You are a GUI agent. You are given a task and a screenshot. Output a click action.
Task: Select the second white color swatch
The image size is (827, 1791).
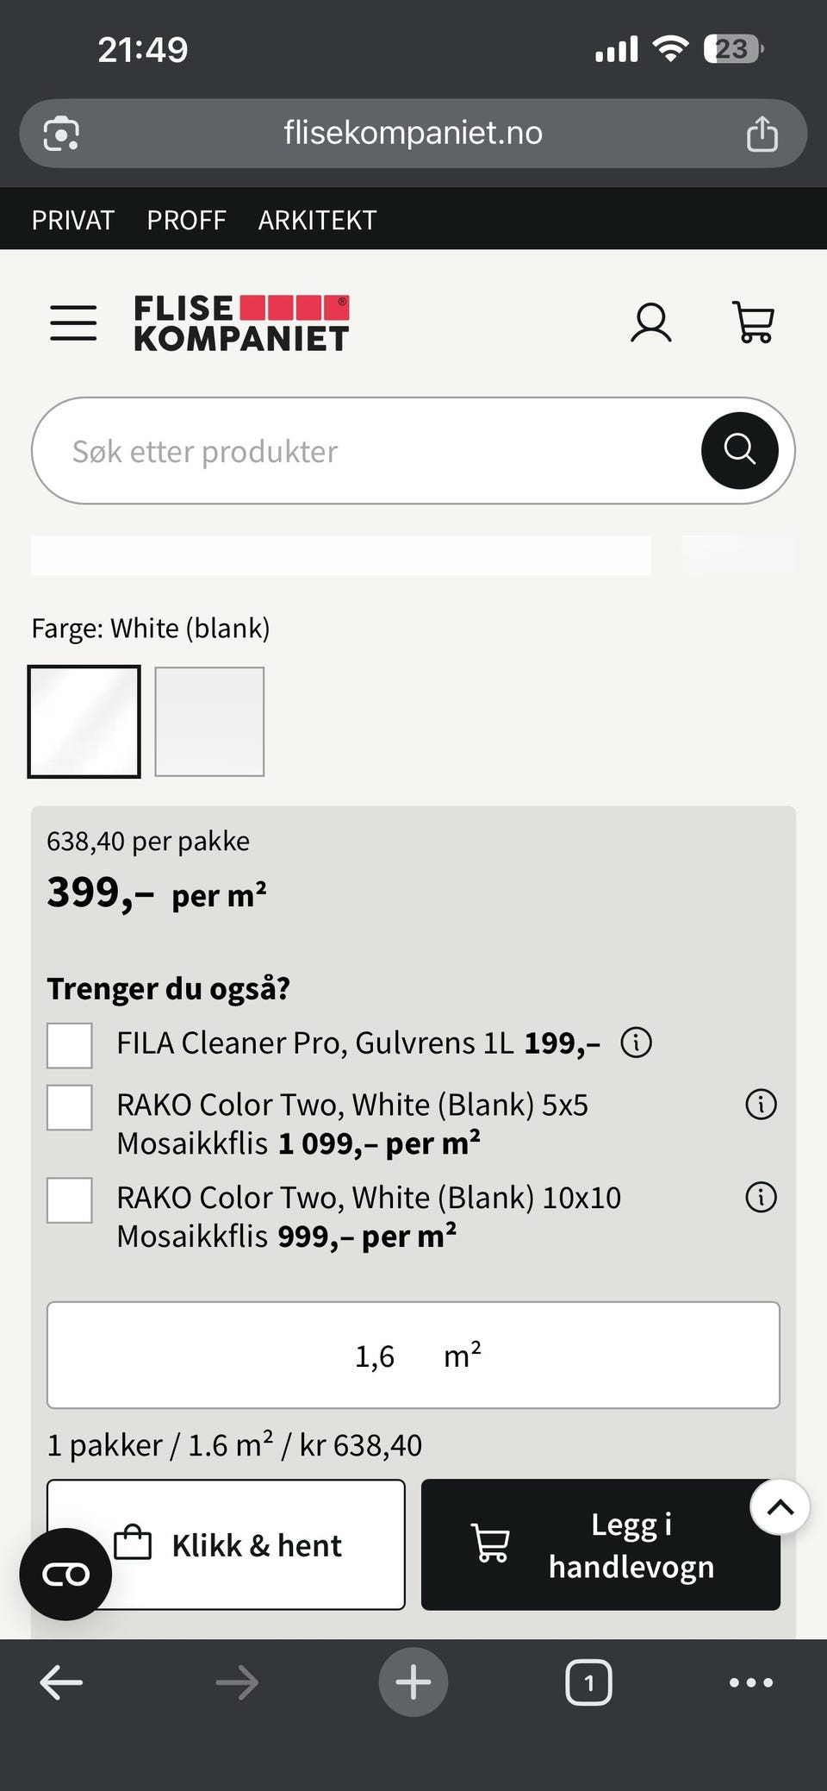pos(209,722)
